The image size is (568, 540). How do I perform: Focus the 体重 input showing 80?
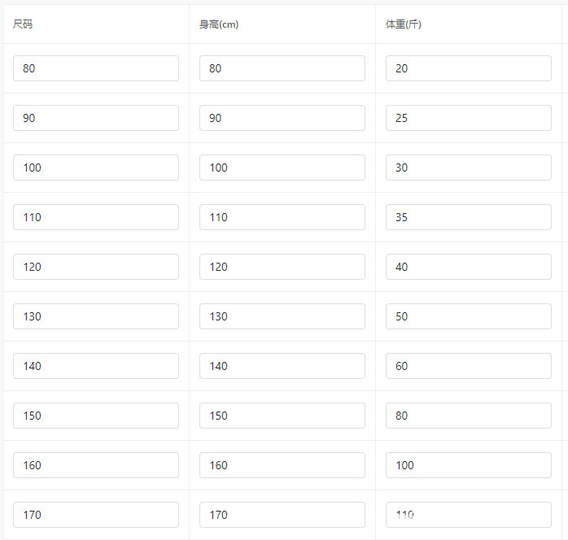point(468,416)
